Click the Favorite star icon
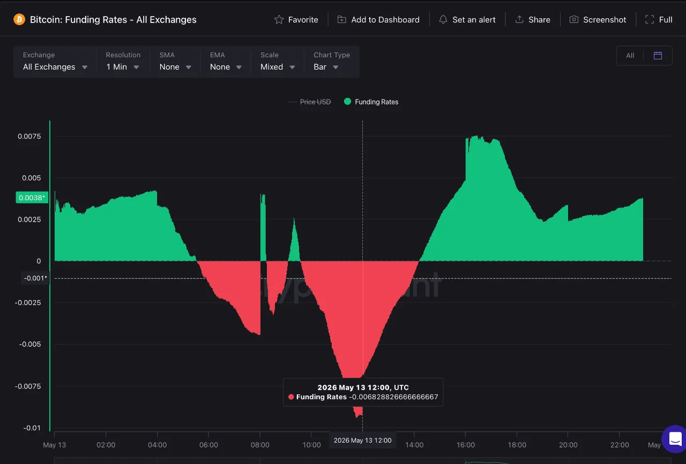This screenshot has height=464, width=686. (x=279, y=19)
